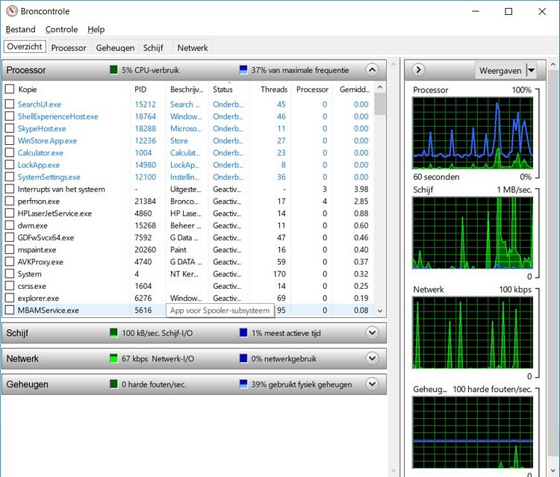
Task: Check the perfmon.exe checkbox
Action: click(10, 202)
